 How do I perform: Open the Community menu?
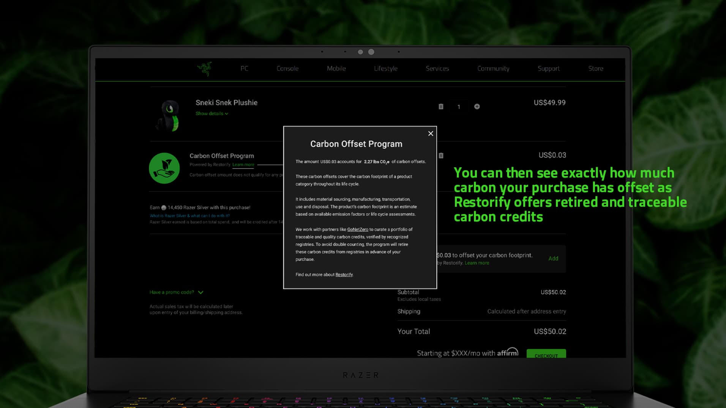point(493,69)
